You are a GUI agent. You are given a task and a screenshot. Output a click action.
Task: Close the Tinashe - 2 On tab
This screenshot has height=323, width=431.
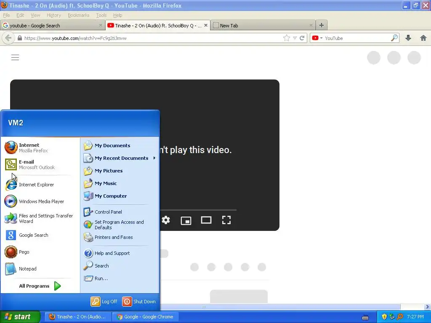205,25
